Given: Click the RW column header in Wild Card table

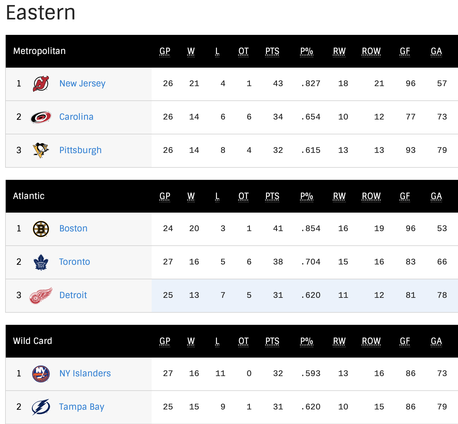Looking at the screenshot, I should [x=339, y=342].
